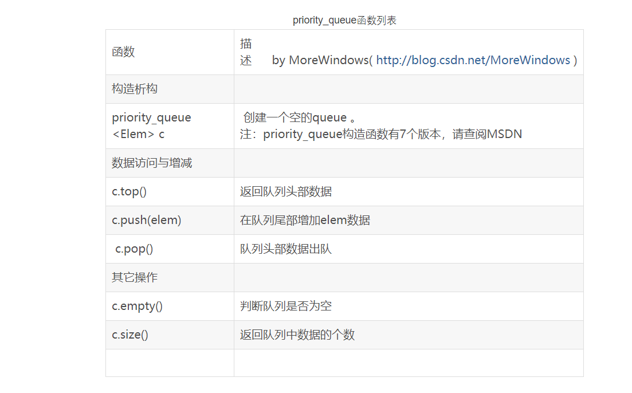Click the 描述 header text
Screen dimensions: 632x393
(x=246, y=52)
